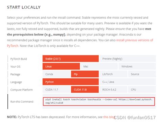Select the Conda package option
Image resolution: width=160 pixels, height=122 pixels.
(x=56, y=74)
